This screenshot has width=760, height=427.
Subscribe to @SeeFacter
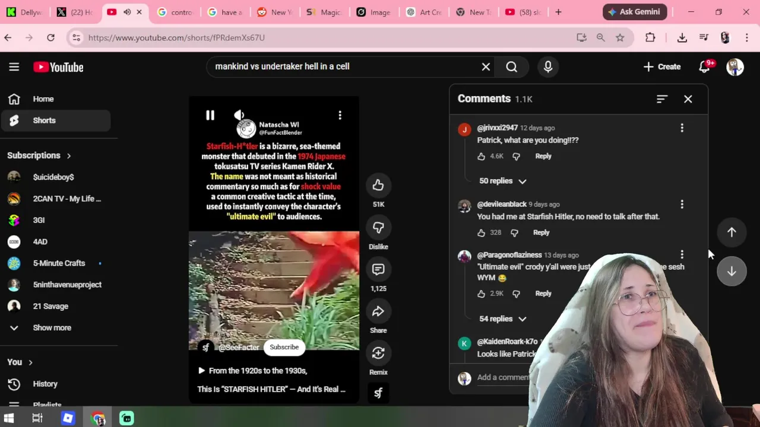(x=284, y=347)
